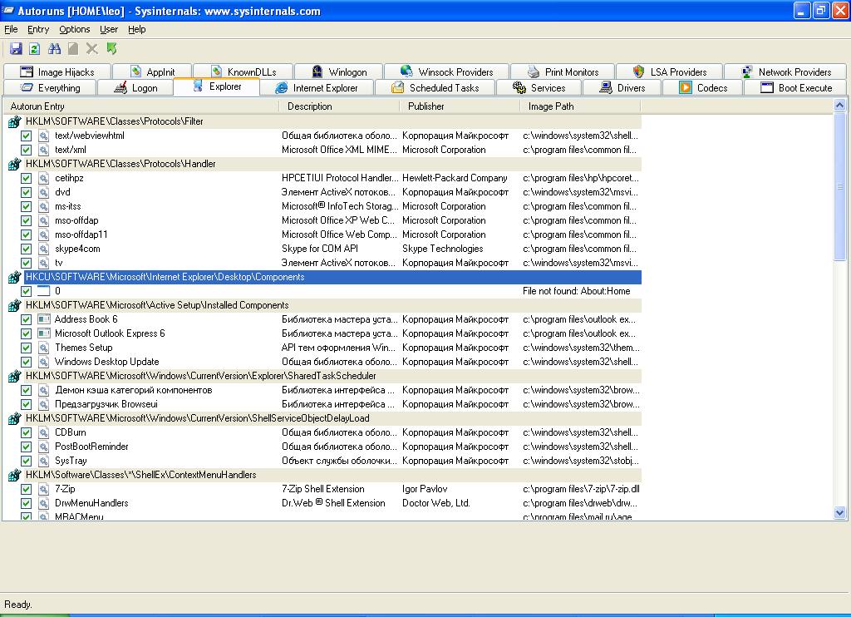Click the registry icon beside ShellEx\ContextMenuHandlers
Viewport: 851px width, 617px height.
15,475
